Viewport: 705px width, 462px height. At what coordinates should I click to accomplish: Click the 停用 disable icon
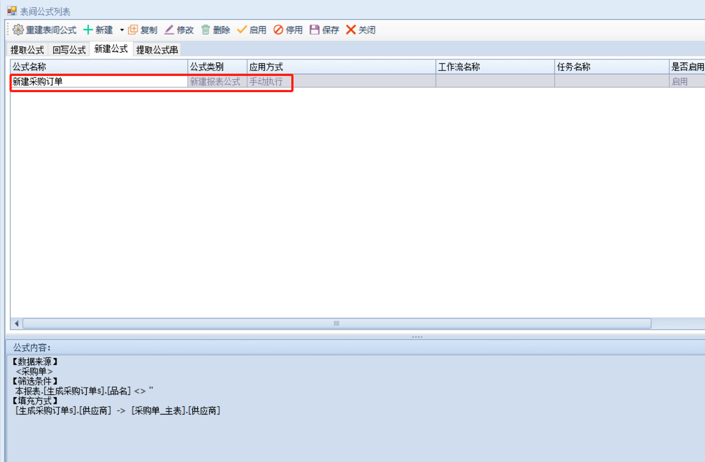278,30
